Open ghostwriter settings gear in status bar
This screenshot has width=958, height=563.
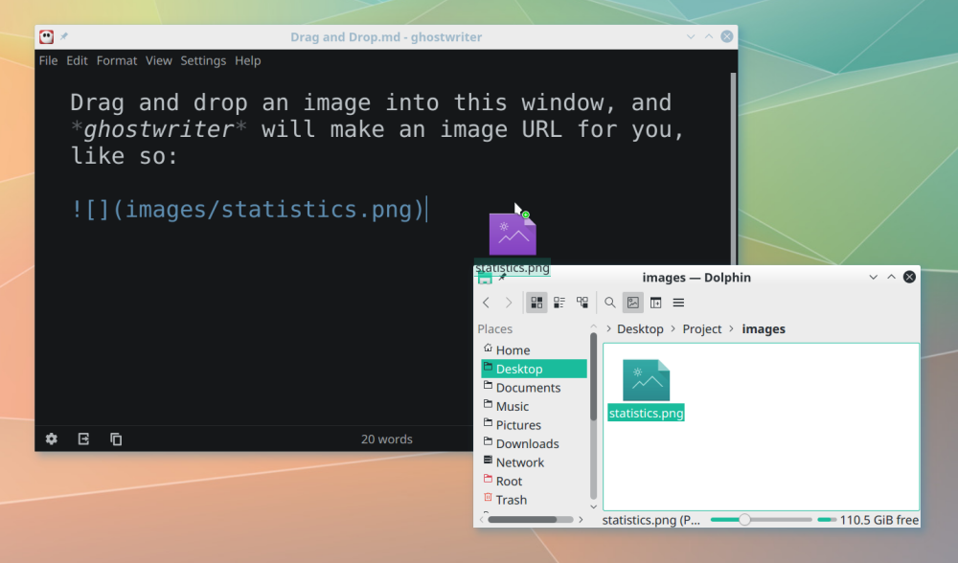(x=52, y=439)
